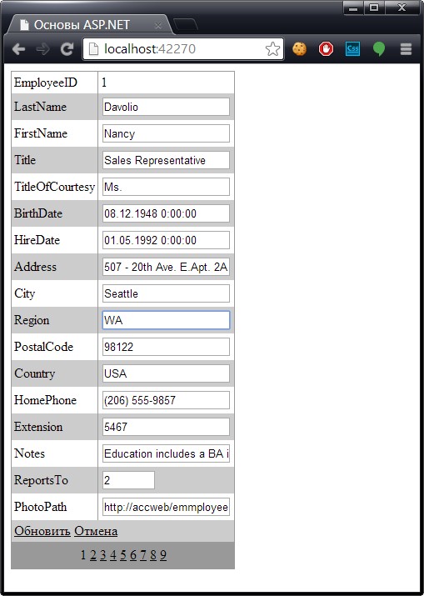The image size is (424, 596).
Task: Click the Address input field
Action: (166, 267)
